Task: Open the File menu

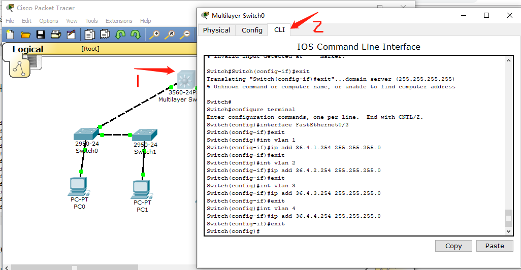Action: pos(10,21)
